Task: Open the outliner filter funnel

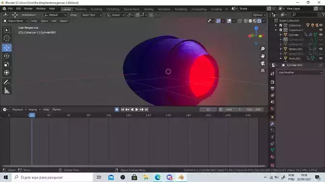Action: (323, 14)
